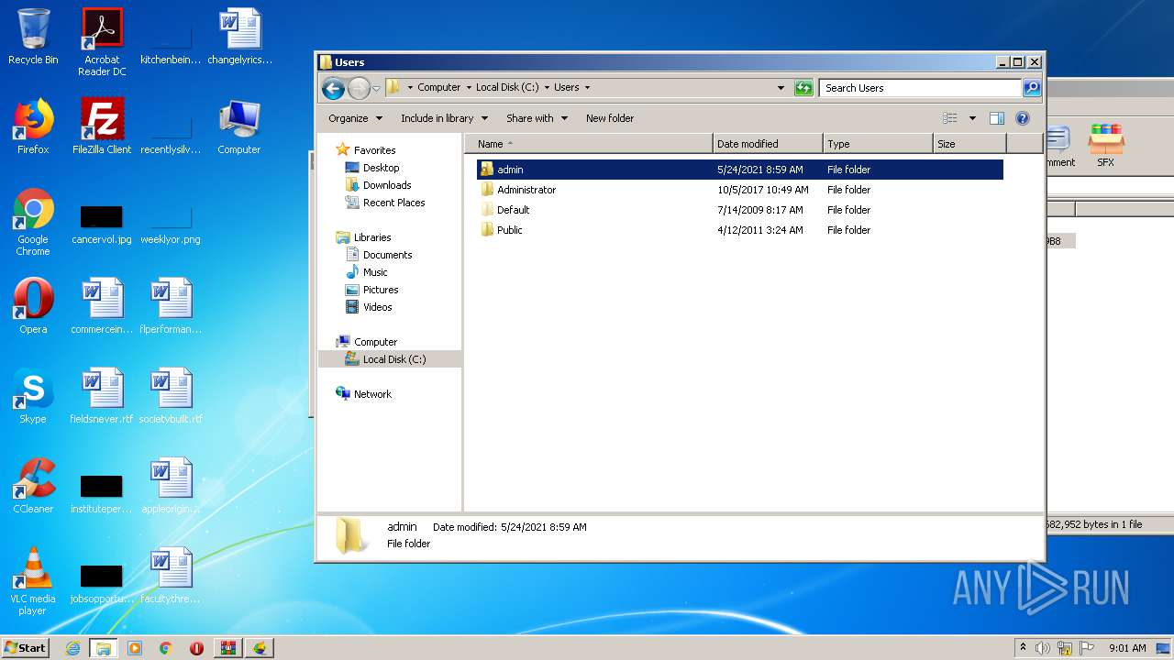This screenshot has height=660, width=1174.
Task: Select the CCleaner desktop icon
Action: click(33, 486)
